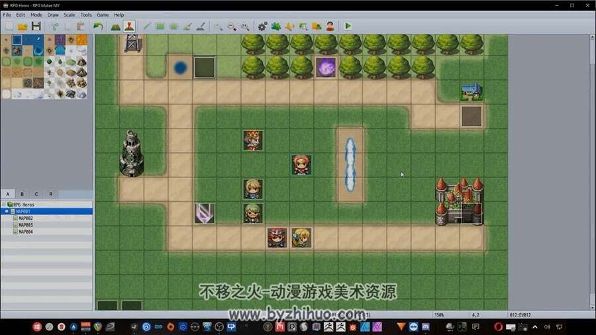Start Playtest with green play button
Screen dimensions: 596x335
pyautogui.click(x=348, y=26)
